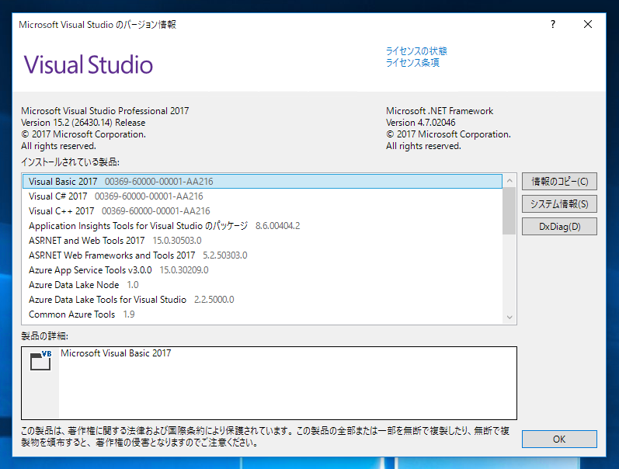Click the .NET Framework Version 4.7.02046 text
Screen dimensions: 619x469
click(420, 123)
